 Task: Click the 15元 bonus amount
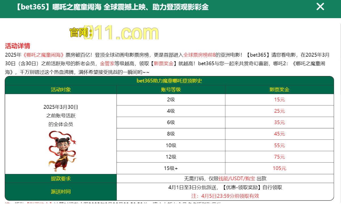(279, 99)
